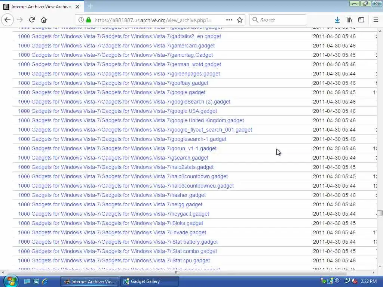Open halo2stats.gadget link
The image size is (383, 287).
point(116,167)
